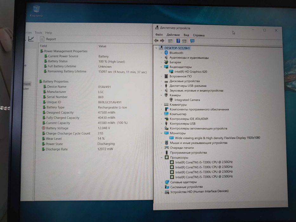
Task: Click the Power Management Properties group icon
Action: point(42,51)
